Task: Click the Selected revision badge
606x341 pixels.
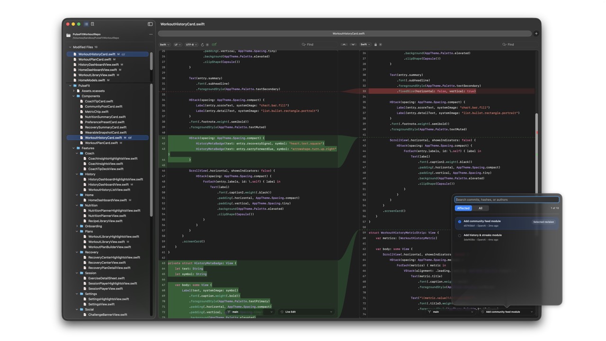Action: pos(544,222)
